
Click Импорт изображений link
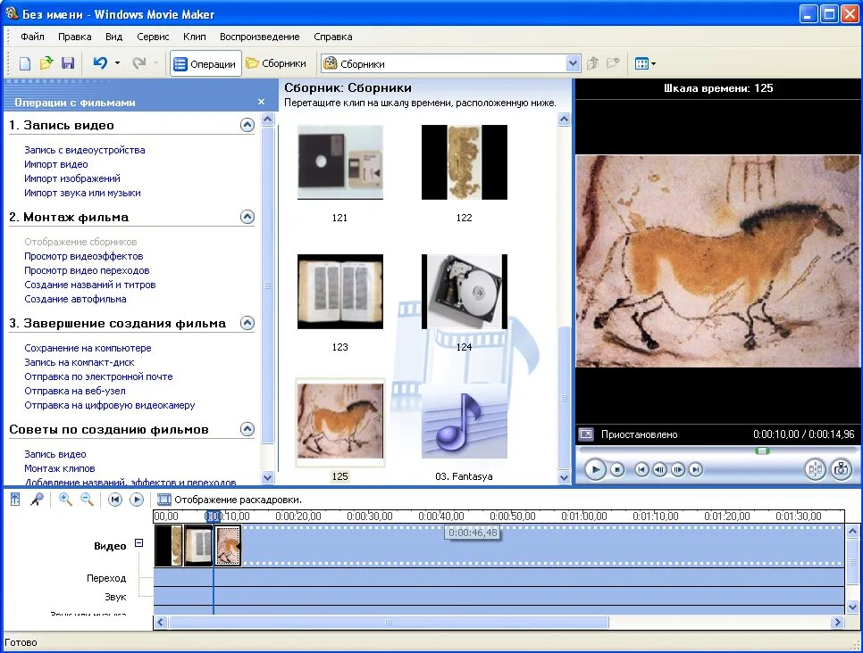[x=72, y=178]
